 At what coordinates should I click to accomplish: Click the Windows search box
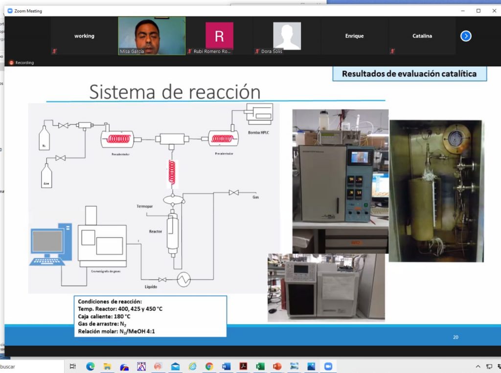[x=29, y=366]
